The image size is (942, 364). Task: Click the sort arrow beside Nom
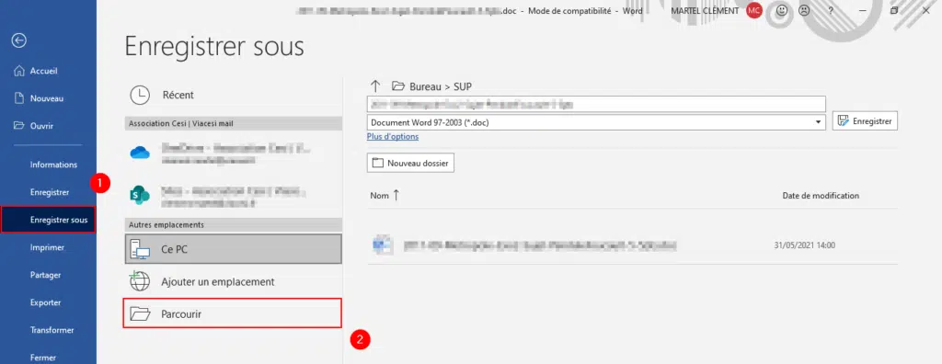pyautogui.click(x=396, y=196)
